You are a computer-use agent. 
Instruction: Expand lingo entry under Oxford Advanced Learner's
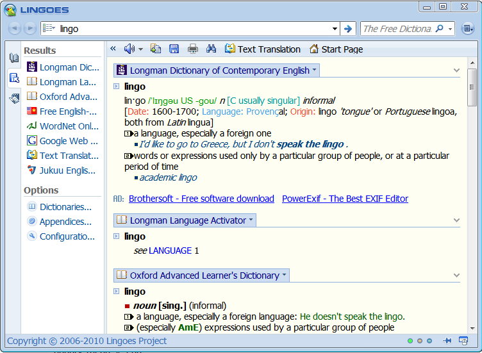(116, 291)
